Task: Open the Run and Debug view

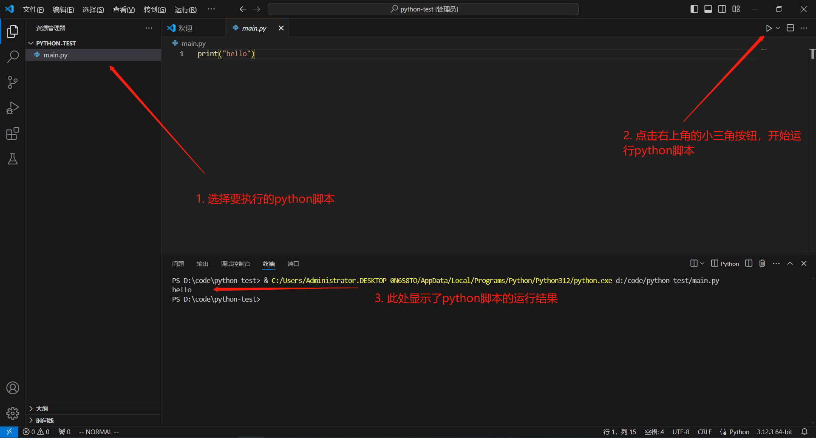Action: click(13, 108)
